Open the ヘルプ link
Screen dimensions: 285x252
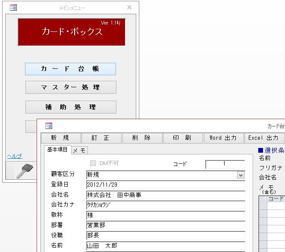[x=15, y=156]
